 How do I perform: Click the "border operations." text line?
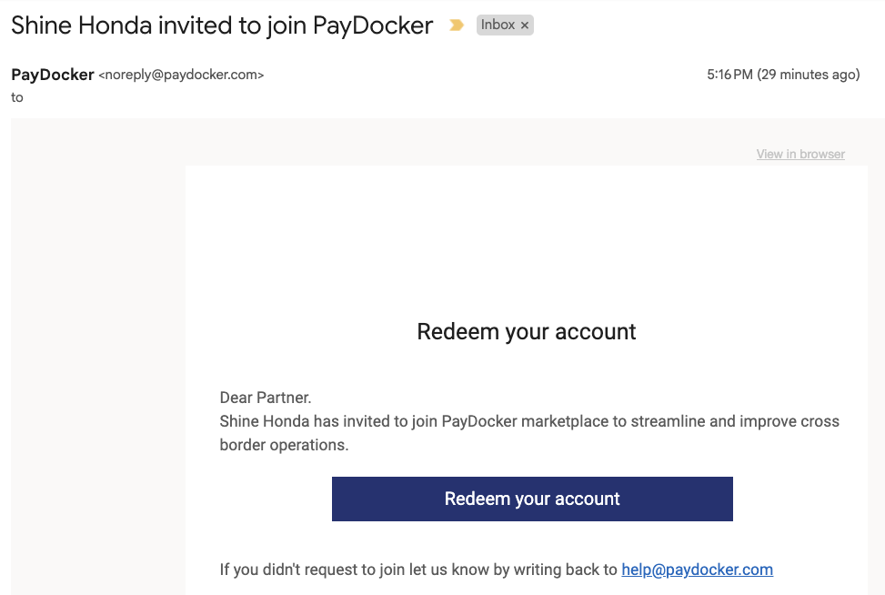[284, 445]
